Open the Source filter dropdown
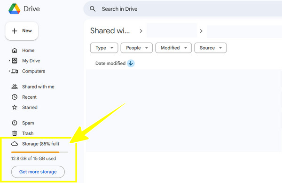Screen dimensions: 282x183 211,48
